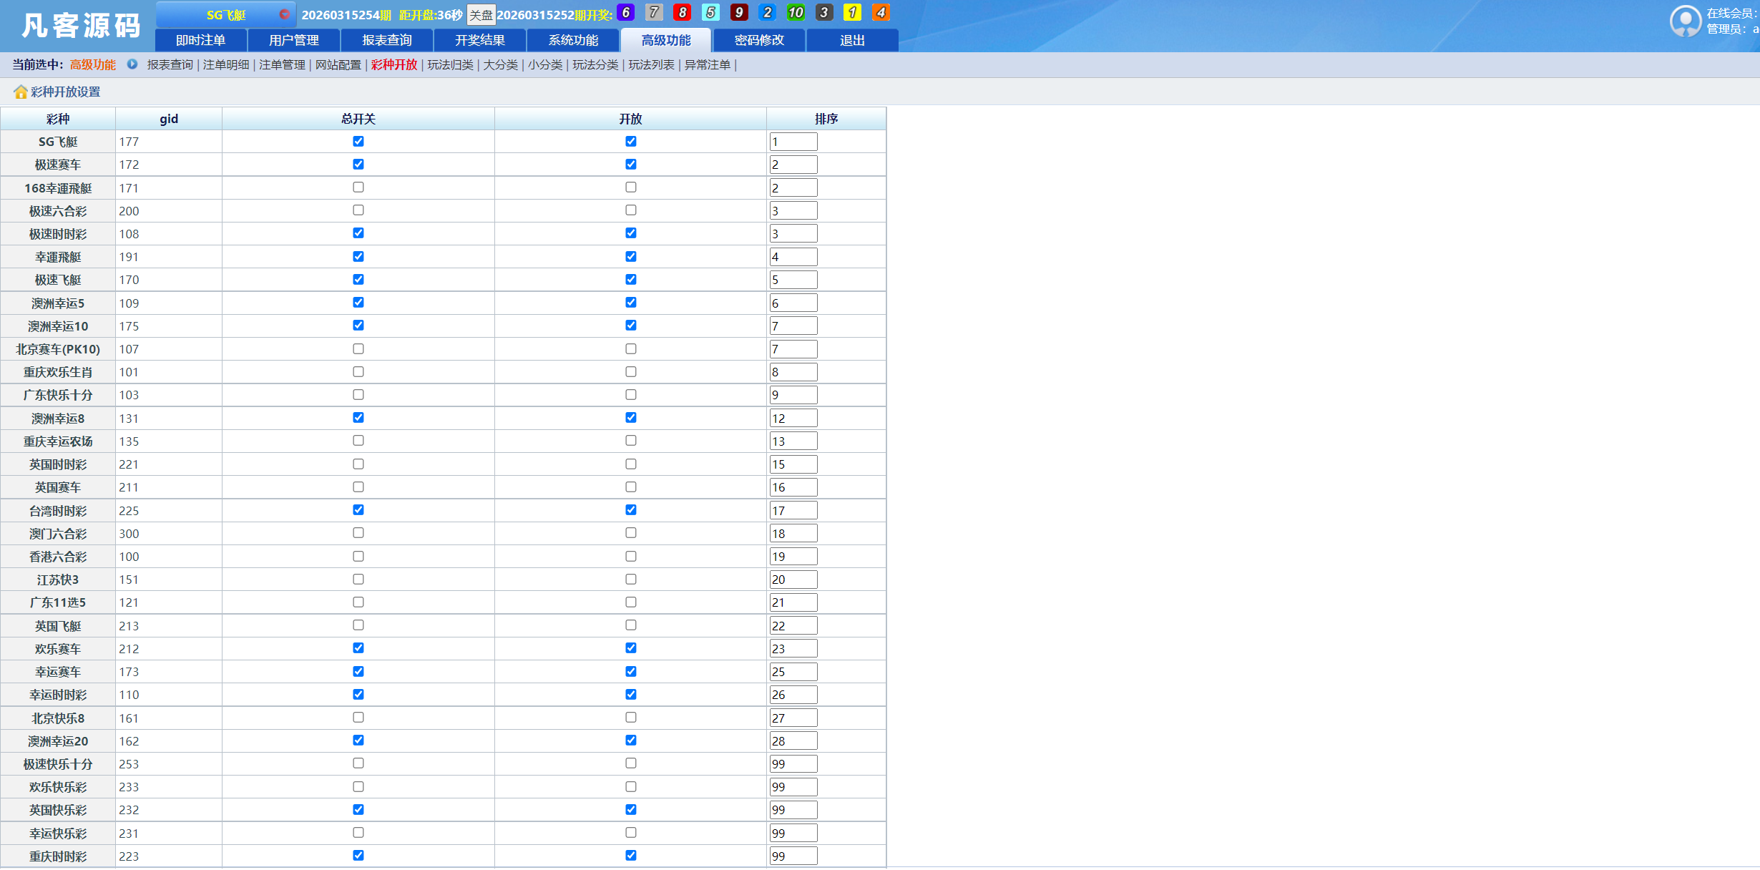Switch to 开奖结果 tab

click(479, 40)
